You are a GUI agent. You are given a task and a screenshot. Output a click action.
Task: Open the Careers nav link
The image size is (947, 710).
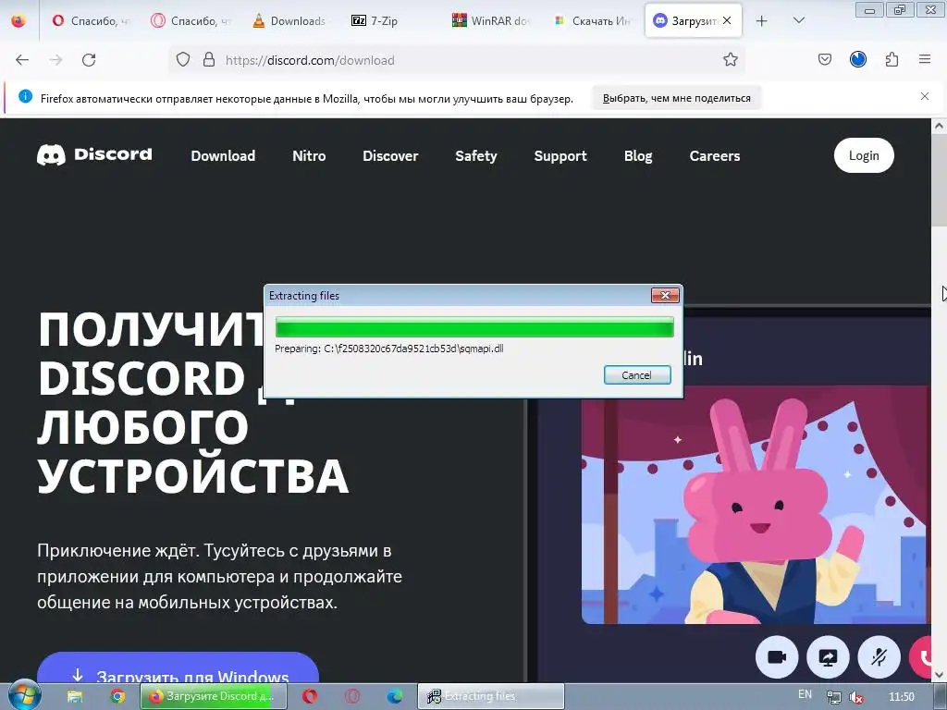(x=715, y=155)
